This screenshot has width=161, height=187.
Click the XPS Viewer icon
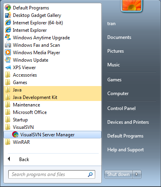pyautogui.click(x=8, y=68)
